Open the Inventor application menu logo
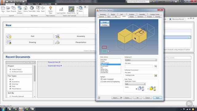Image resolution: width=197 pixels, height=111 pixels. (2, 2)
